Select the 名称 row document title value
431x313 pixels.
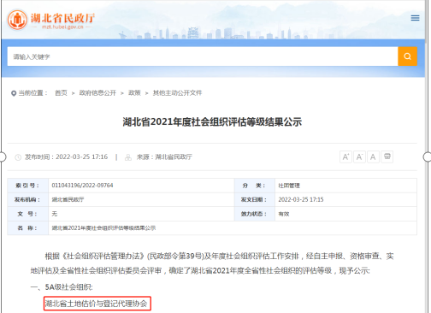tap(103, 228)
